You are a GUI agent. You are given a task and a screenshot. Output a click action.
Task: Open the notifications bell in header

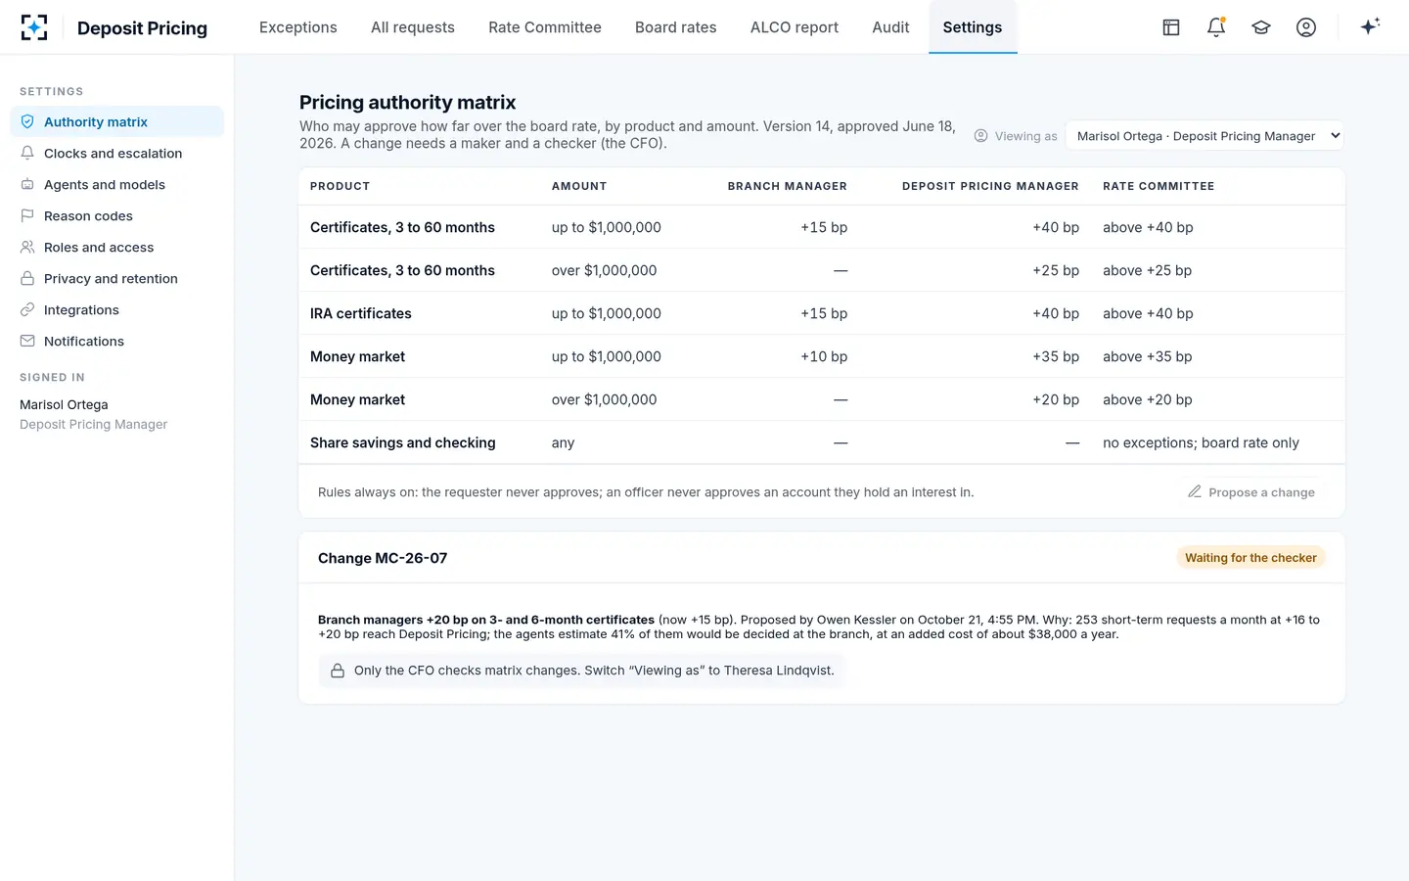[x=1216, y=27]
